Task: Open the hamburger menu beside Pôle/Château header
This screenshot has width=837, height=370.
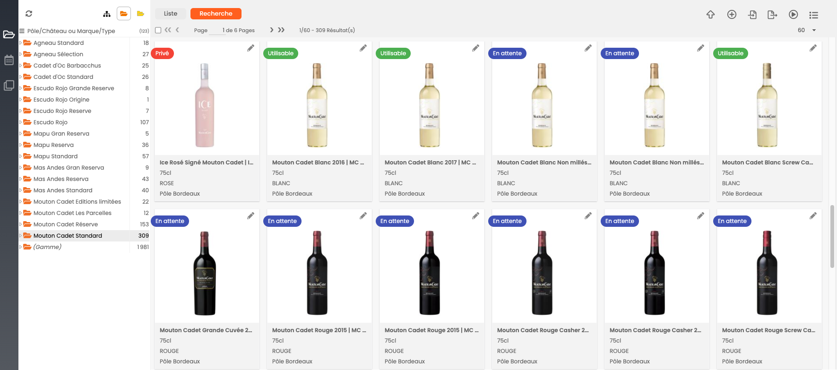Action: coord(22,31)
